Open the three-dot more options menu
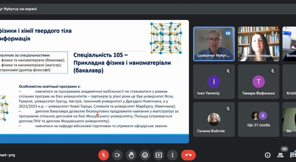The width and height of the screenshot is (296, 162). (x=172, y=155)
